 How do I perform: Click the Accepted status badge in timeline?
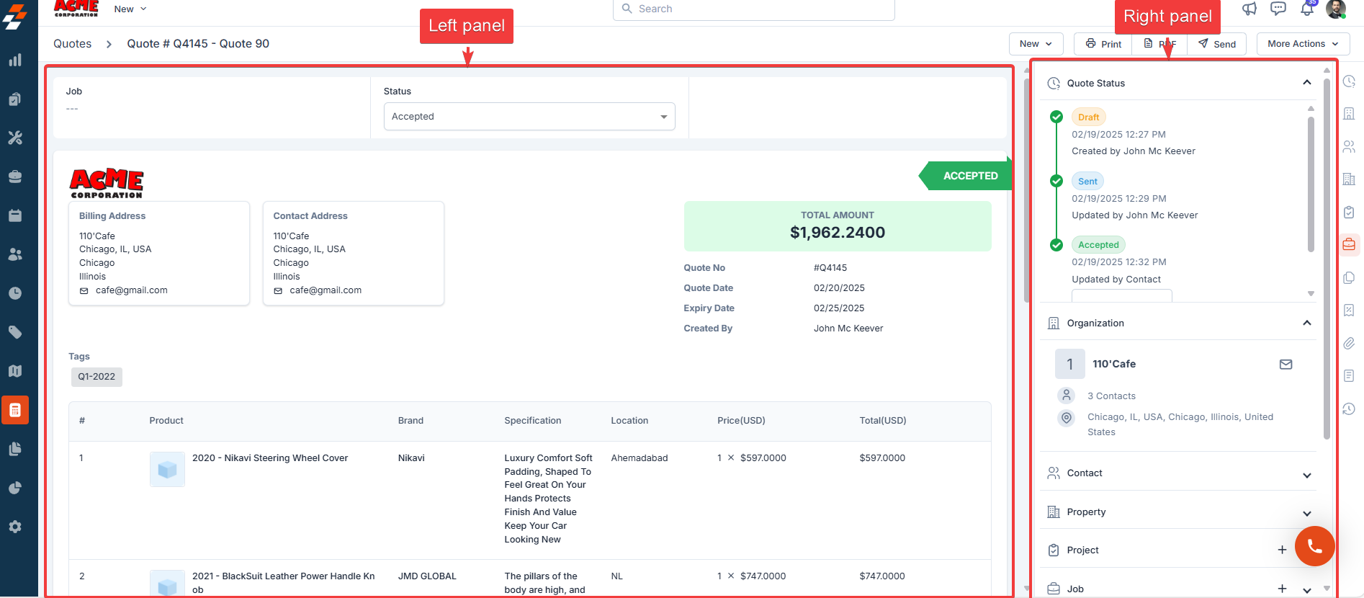tap(1098, 245)
